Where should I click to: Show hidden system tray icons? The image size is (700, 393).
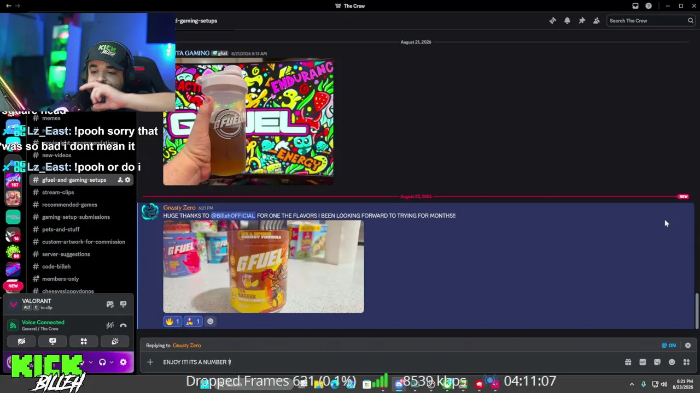[632, 384]
